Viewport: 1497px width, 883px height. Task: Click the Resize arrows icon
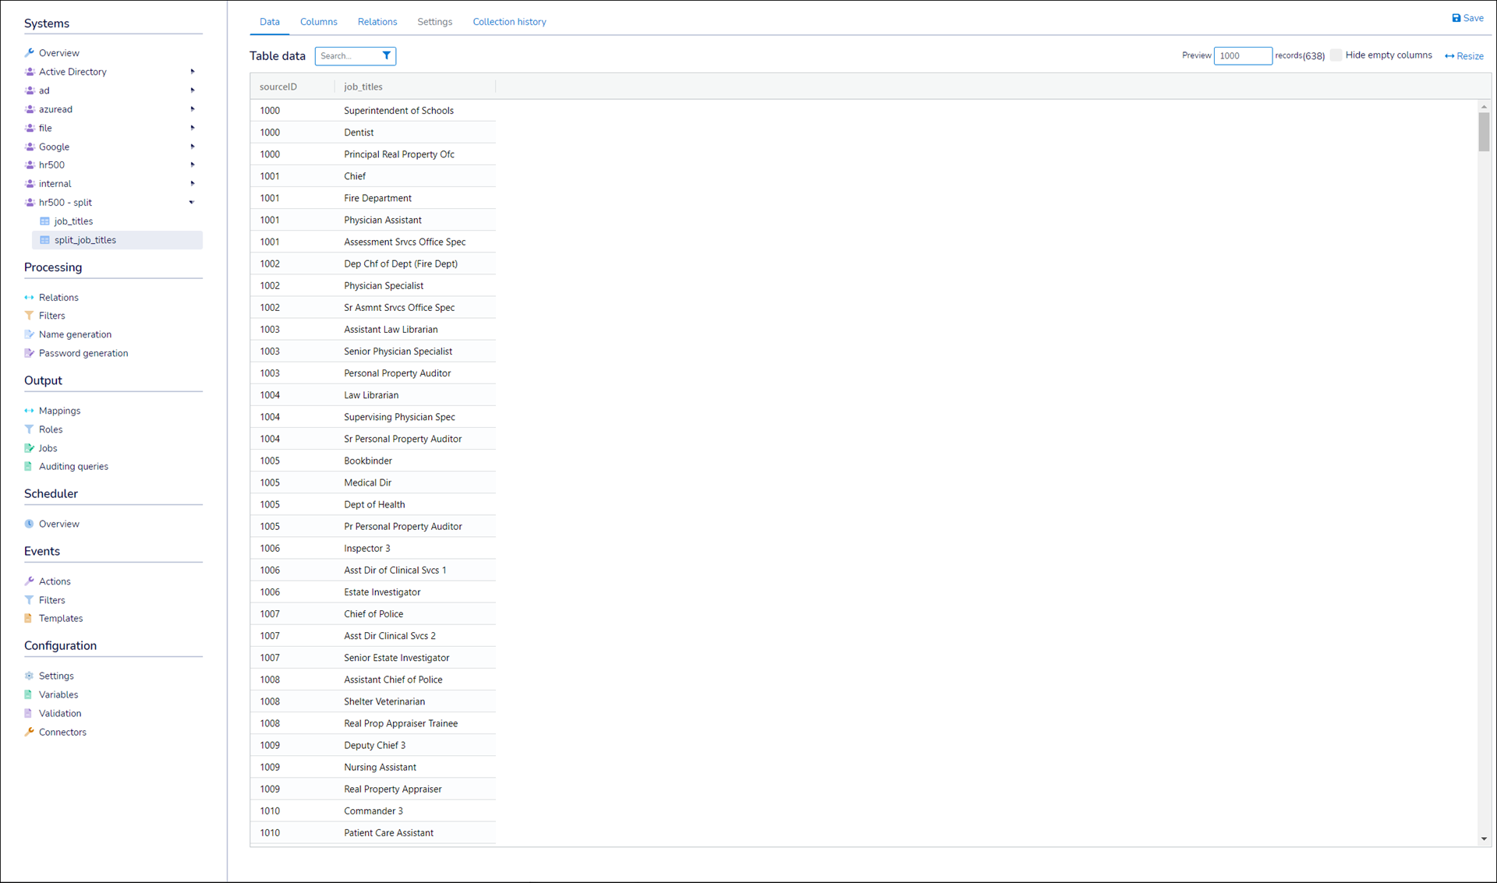[x=1449, y=56]
